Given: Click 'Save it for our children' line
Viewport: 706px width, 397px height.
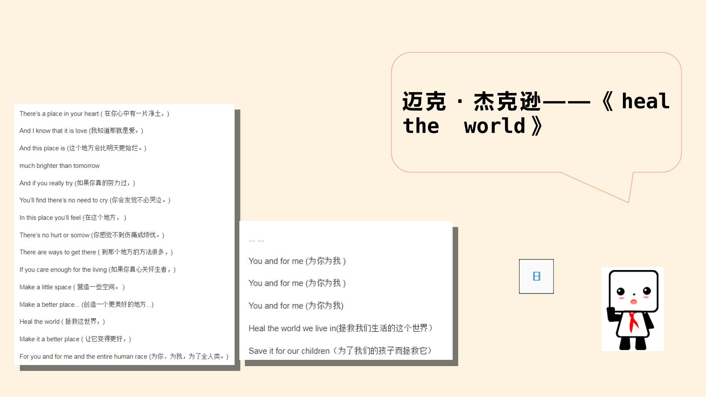Looking at the screenshot, I should pyautogui.click(x=340, y=351).
